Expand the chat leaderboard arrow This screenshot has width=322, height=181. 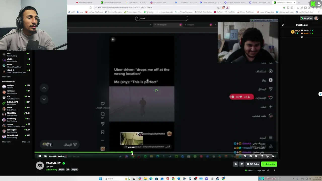(302, 37)
